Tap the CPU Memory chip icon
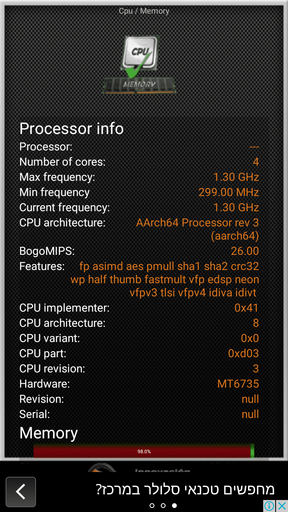The width and height of the screenshot is (288, 512). 140,64
